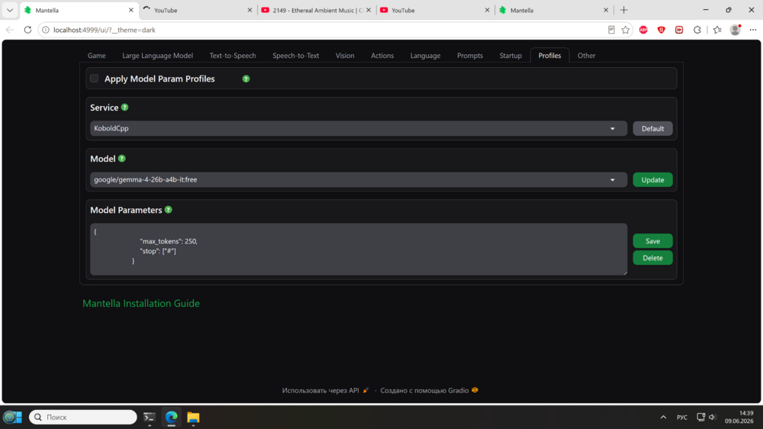Switch to the Ethereal Ambient Music tab

pos(316,10)
